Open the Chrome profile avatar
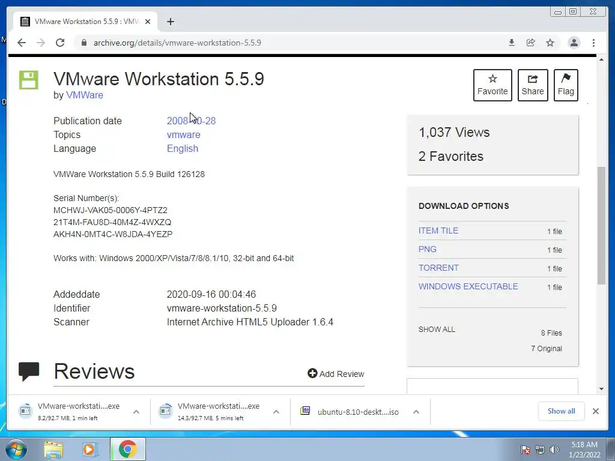This screenshot has width=615, height=461. pos(574,43)
